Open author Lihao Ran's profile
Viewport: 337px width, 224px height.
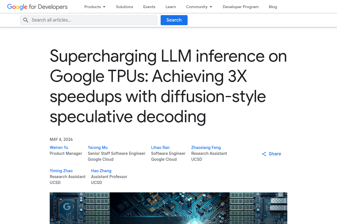coord(160,148)
